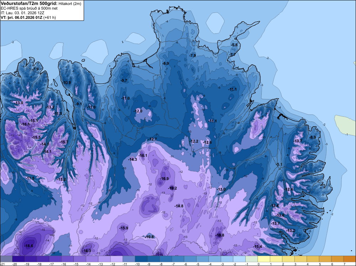Click the -15.1 temperature label
The height and width of the screenshot is (266, 356).
[x=33, y=121]
